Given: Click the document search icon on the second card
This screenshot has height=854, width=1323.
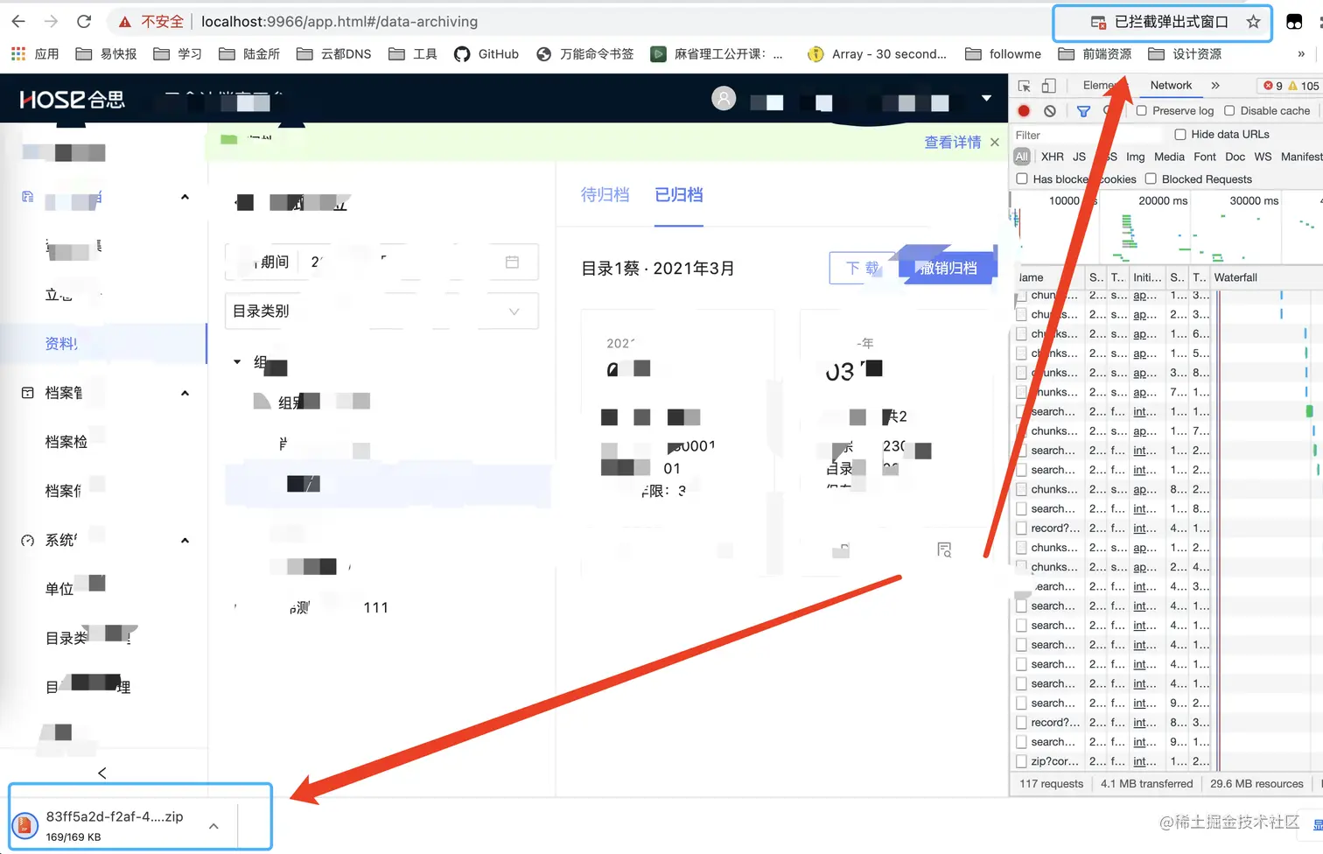Looking at the screenshot, I should (x=944, y=549).
